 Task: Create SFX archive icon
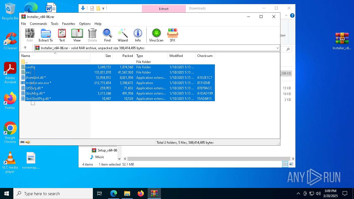pos(173,35)
